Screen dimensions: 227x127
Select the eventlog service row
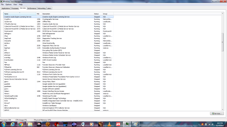(58, 58)
